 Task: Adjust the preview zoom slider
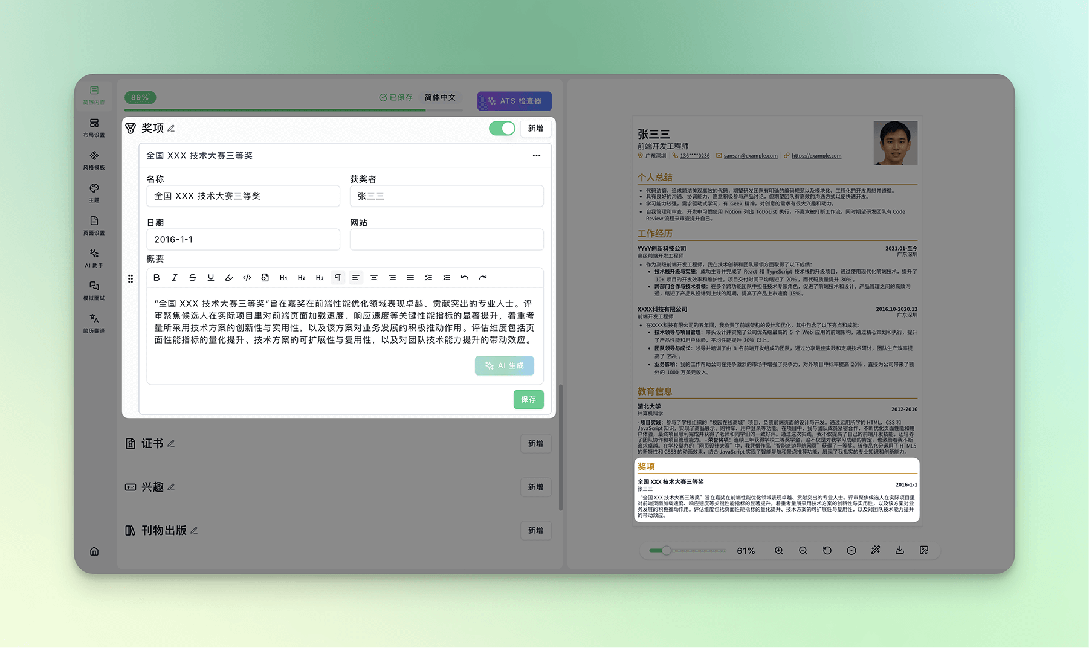666,550
